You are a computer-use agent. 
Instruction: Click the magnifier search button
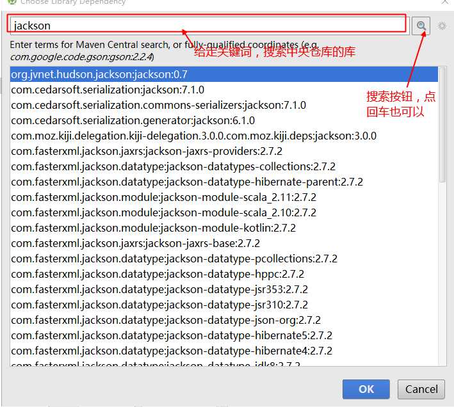tap(421, 26)
